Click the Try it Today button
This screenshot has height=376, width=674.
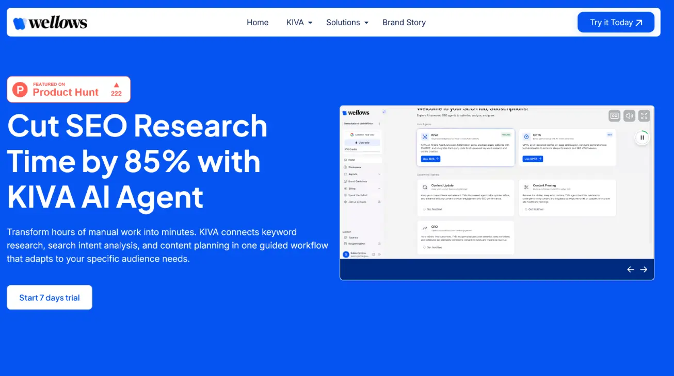tap(616, 23)
